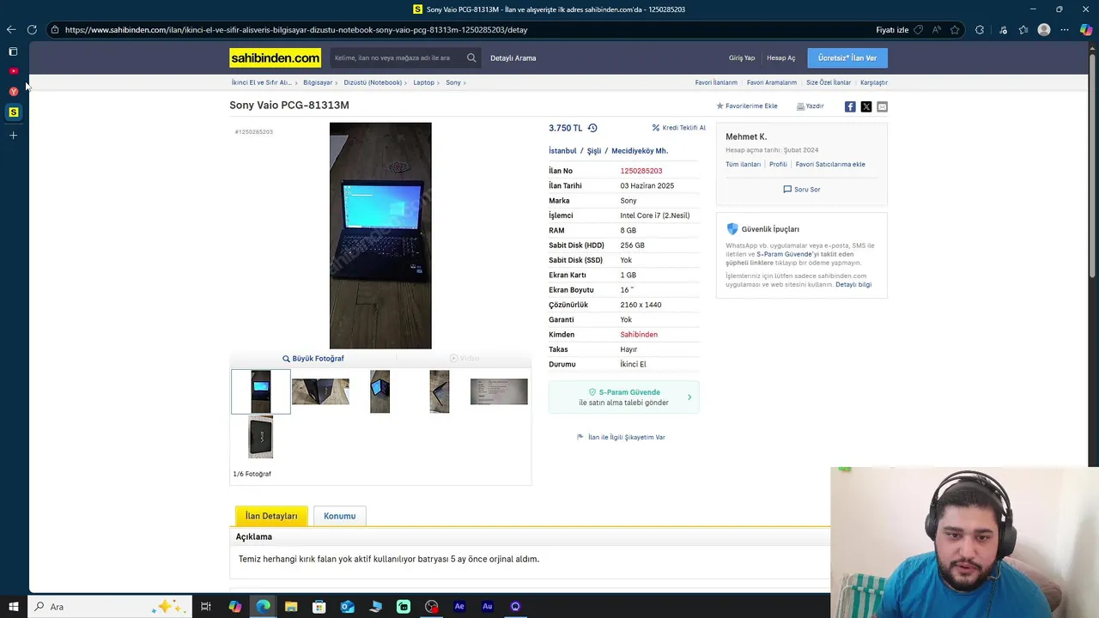Click Büyük Fotoğraf to enlarge photo

click(313, 359)
